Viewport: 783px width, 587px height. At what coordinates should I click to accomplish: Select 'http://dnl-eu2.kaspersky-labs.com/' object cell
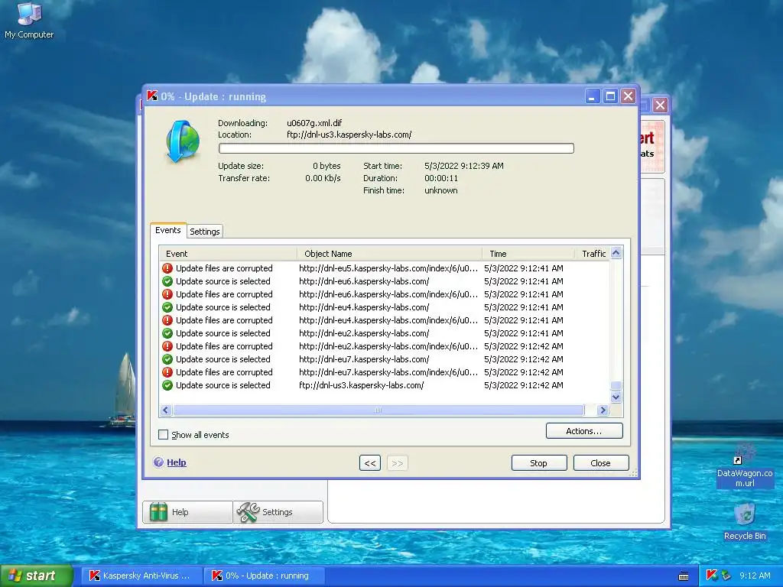pyautogui.click(x=364, y=333)
